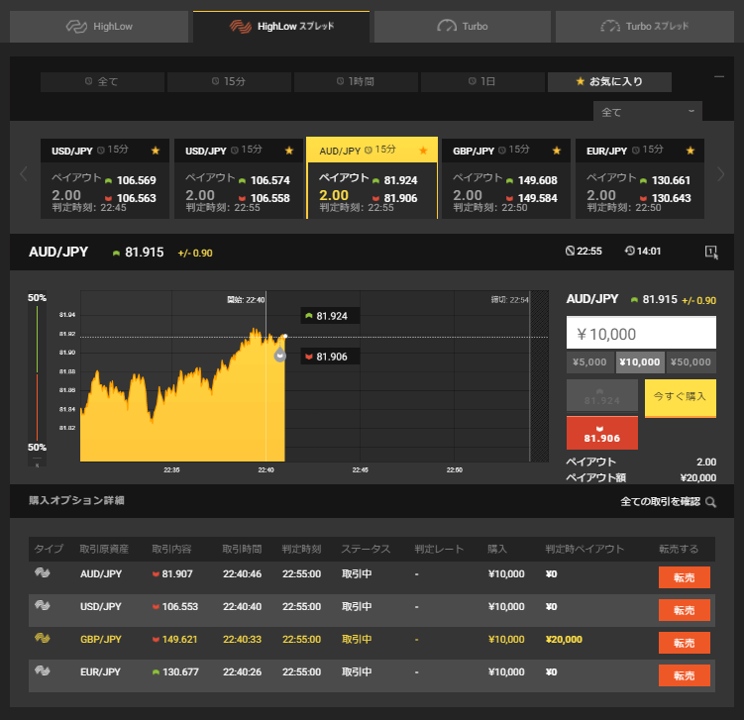Switch to the HighLow tab

click(x=99, y=27)
